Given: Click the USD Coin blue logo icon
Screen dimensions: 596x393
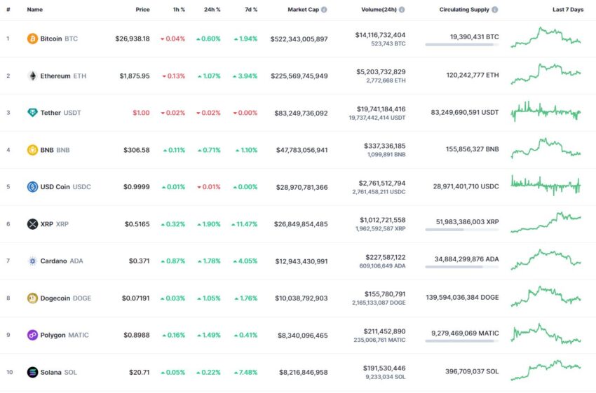Looking at the screenshot, I should point(32,187).
